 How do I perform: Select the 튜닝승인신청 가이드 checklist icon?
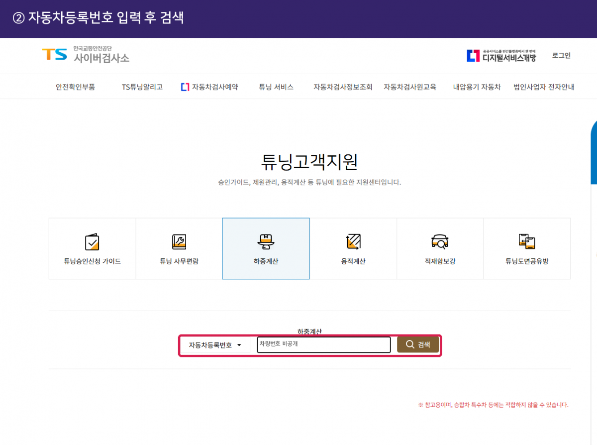92,242
